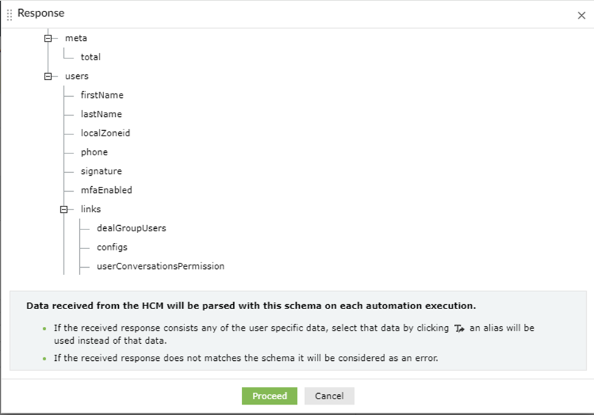Collapse the users tree node

48,77
